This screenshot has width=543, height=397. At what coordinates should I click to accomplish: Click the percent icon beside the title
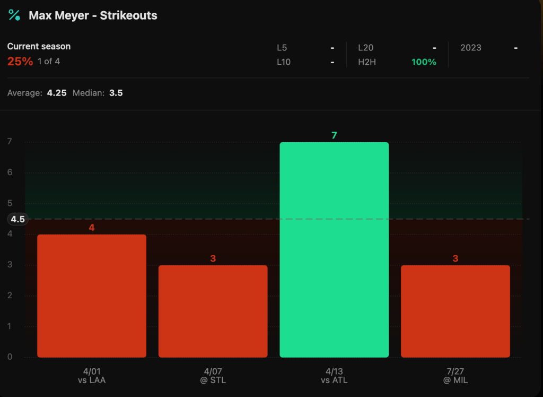[x=14, y=15]
